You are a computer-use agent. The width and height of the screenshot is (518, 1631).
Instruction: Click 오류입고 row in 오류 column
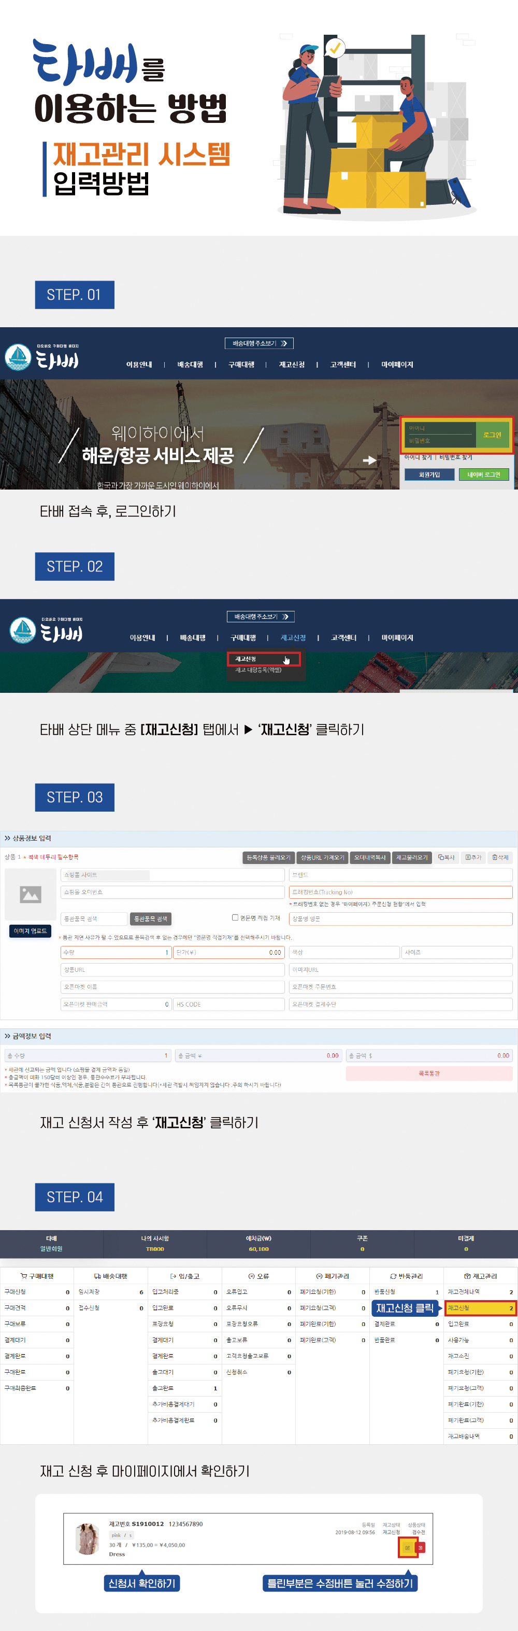tap(258, 1292)
